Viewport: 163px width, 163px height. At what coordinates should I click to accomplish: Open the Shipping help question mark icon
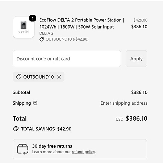[35, 103]
